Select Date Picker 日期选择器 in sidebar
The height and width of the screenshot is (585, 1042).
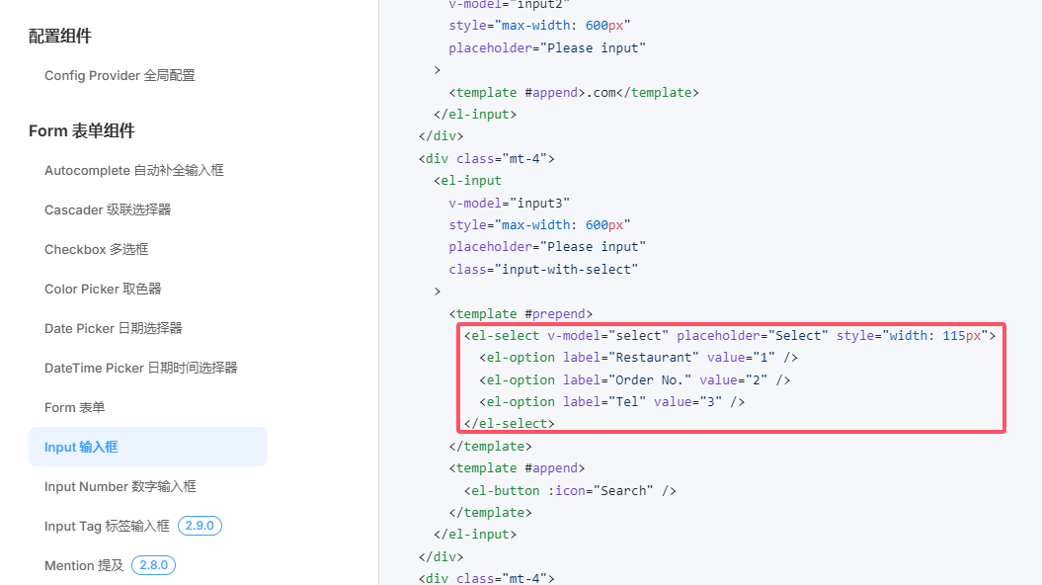[113, 328]
